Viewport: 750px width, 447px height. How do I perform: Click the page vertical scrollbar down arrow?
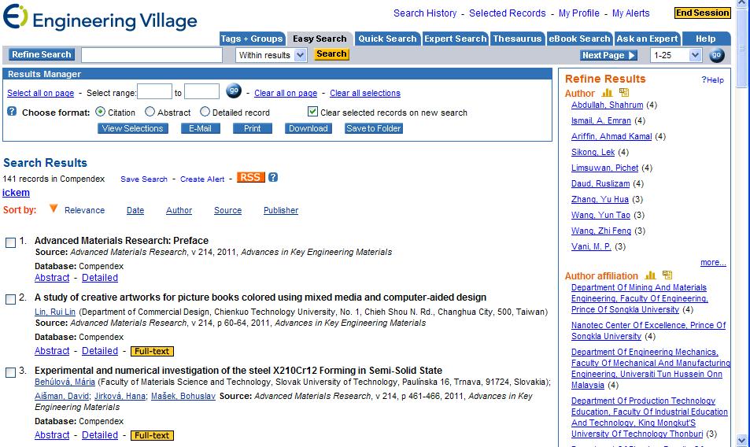(742, 439)
